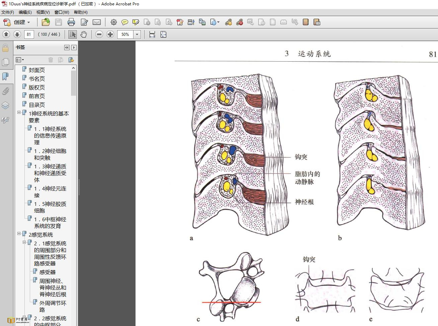Click the Save (floppy disk) icon
Viewport: 438px width, 326px height.
58,22
